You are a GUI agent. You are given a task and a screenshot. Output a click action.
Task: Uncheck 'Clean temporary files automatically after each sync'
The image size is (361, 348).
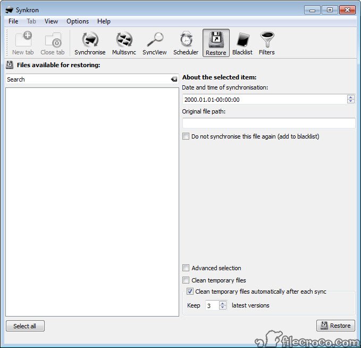(x=190, y=292)
